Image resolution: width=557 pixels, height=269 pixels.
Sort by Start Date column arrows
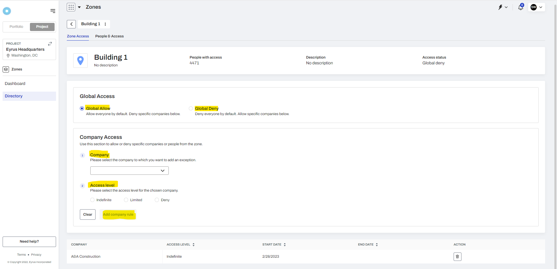[285, 245]
